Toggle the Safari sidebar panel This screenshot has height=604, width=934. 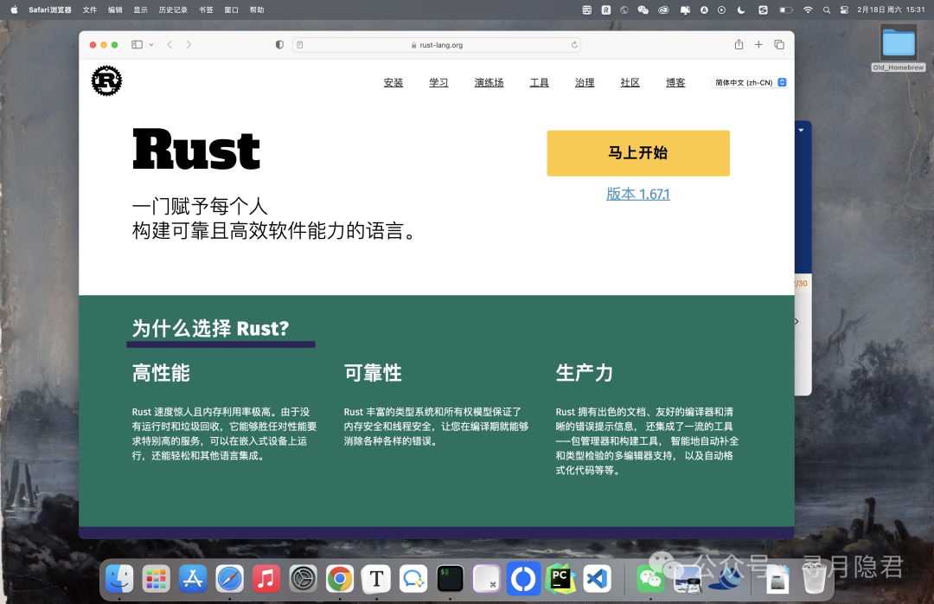point(134,44)
